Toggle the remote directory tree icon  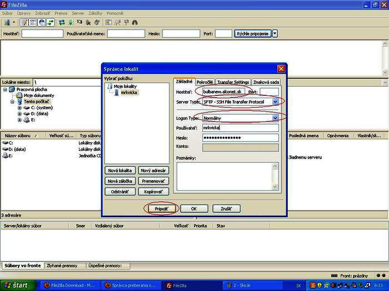click(x=42, y=23)
